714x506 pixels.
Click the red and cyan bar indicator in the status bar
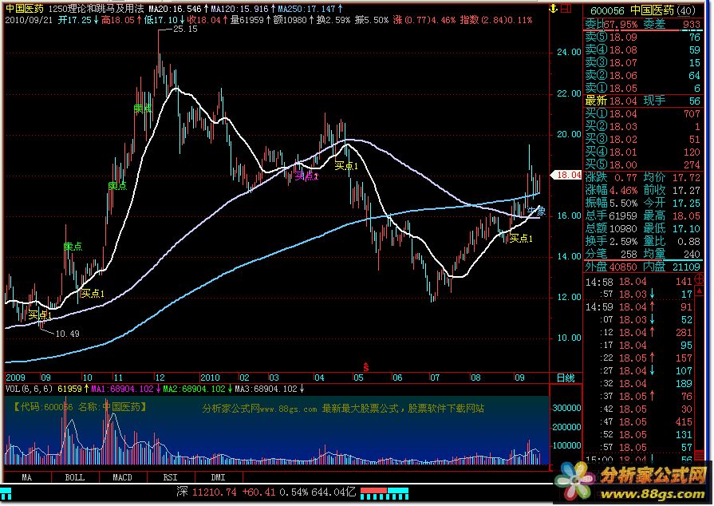385,493
